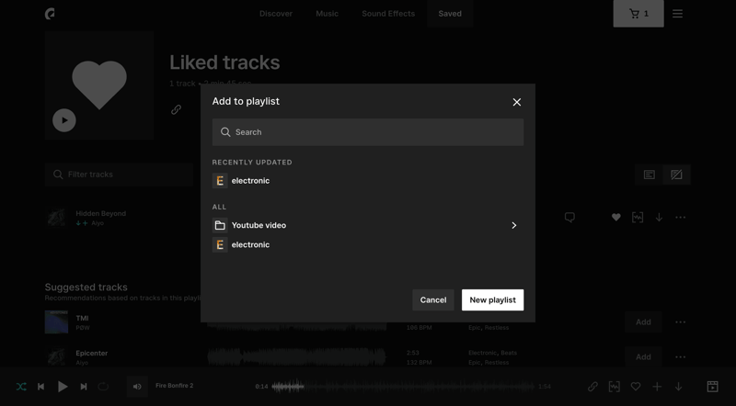This screenshot has height=406, width=736.
Task: Skip to the previous track
Action: pos(40,387)
